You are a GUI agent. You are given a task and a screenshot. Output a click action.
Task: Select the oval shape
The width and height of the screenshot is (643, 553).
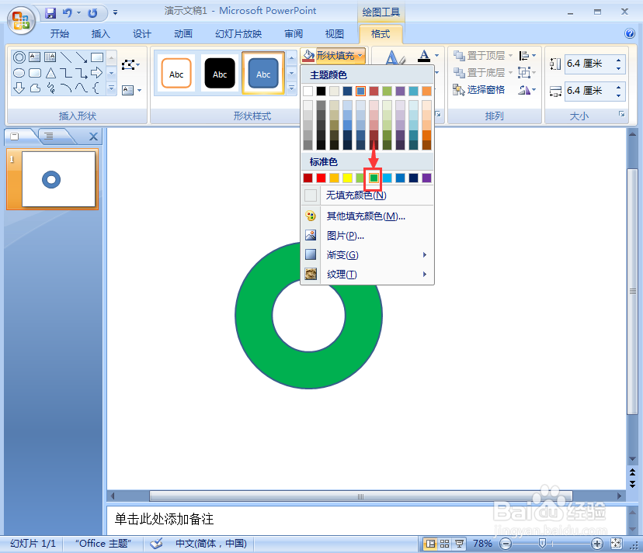(x=19, y=73)
